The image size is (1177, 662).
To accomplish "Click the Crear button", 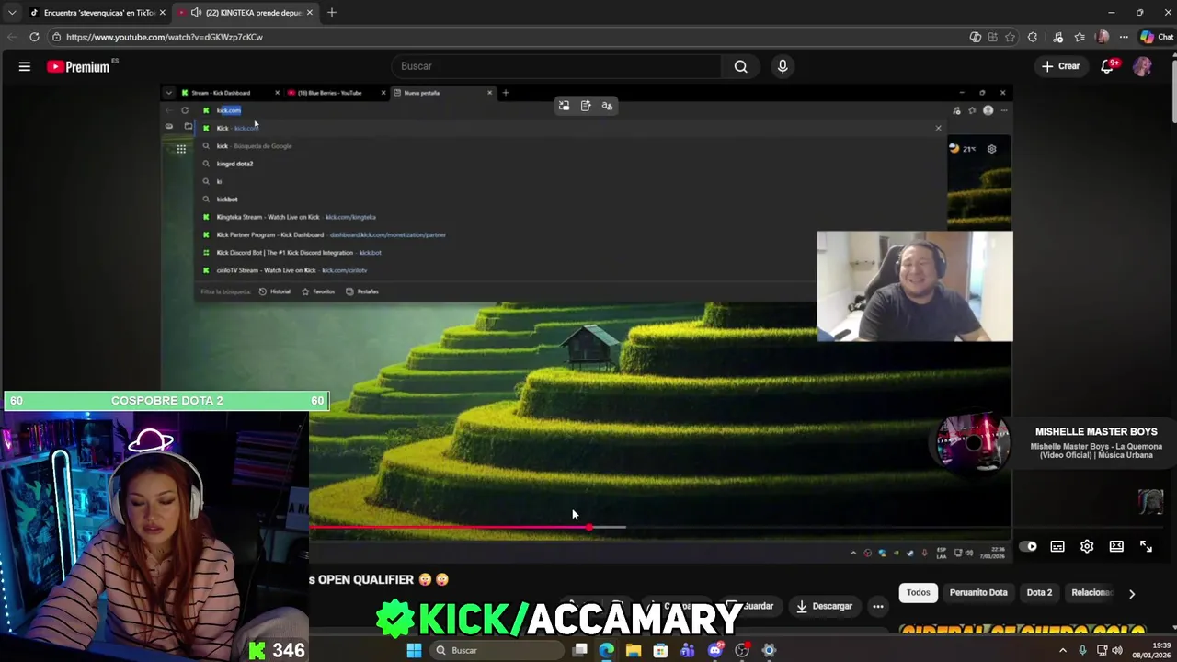I will coord(1060,66).
